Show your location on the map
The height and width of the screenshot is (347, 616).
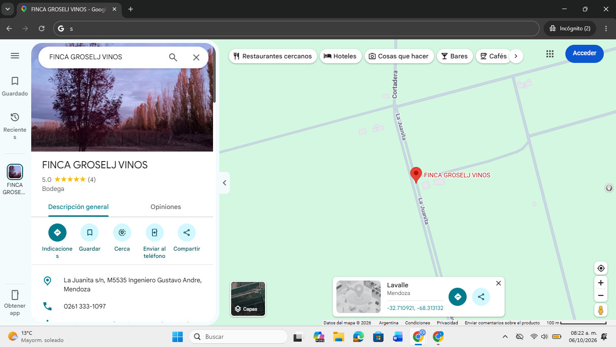(x=601, y=268)
